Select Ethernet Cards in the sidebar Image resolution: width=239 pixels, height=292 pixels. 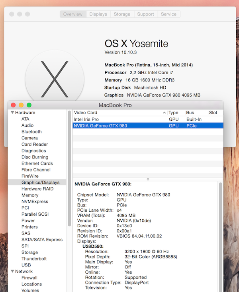37,163
